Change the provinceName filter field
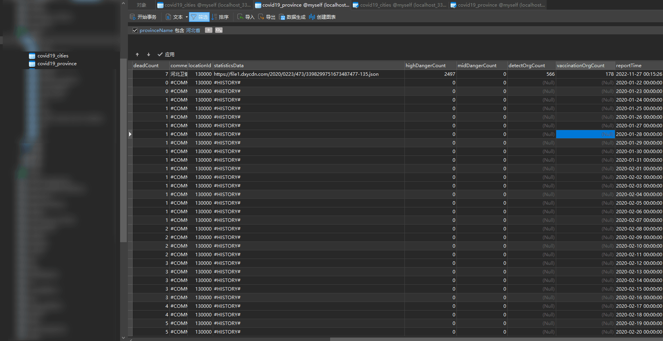The height and width of the screenshot is (341, 663). 156,30
